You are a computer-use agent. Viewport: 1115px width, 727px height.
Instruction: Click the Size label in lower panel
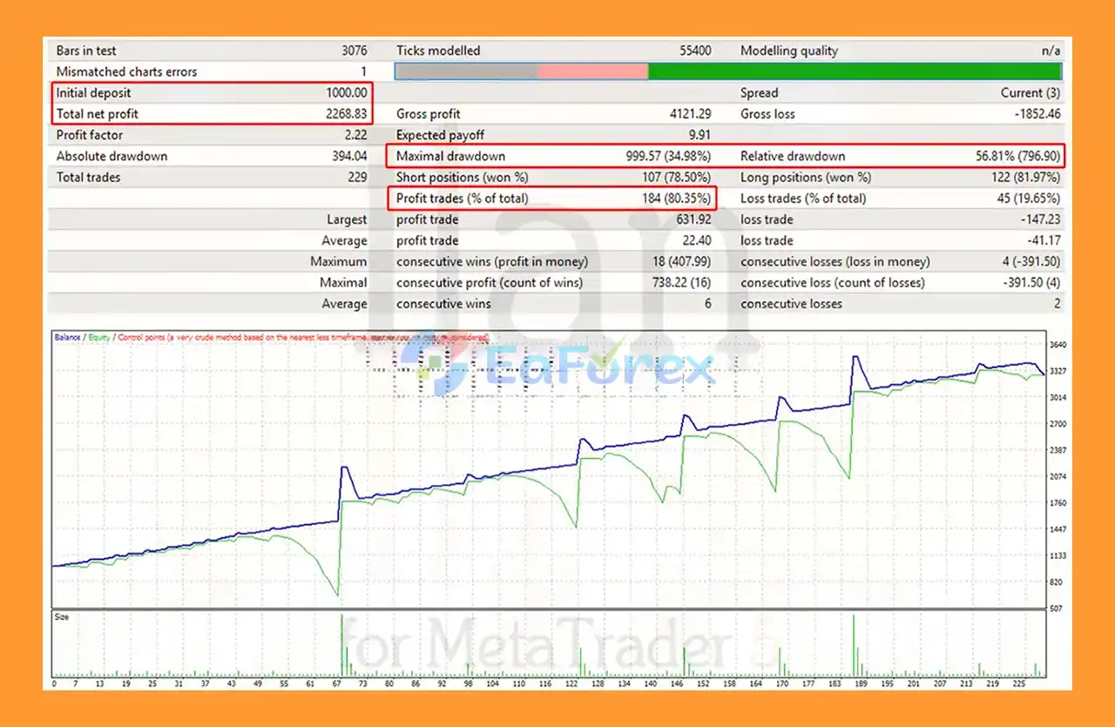point(62,617)
